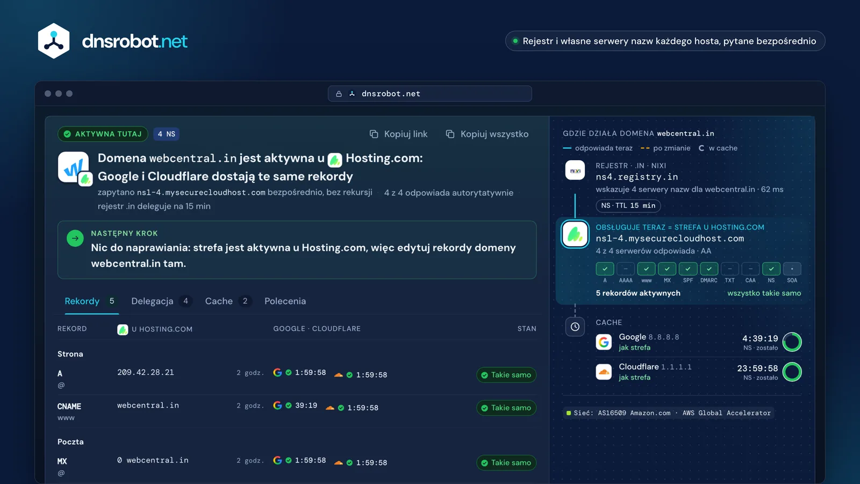This screenshot has height=484, width=860.
Task: Click the AAAA record indicator box
Action: click(626, 268)
